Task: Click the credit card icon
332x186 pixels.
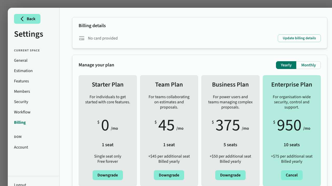Action: [x=82, y=38]
